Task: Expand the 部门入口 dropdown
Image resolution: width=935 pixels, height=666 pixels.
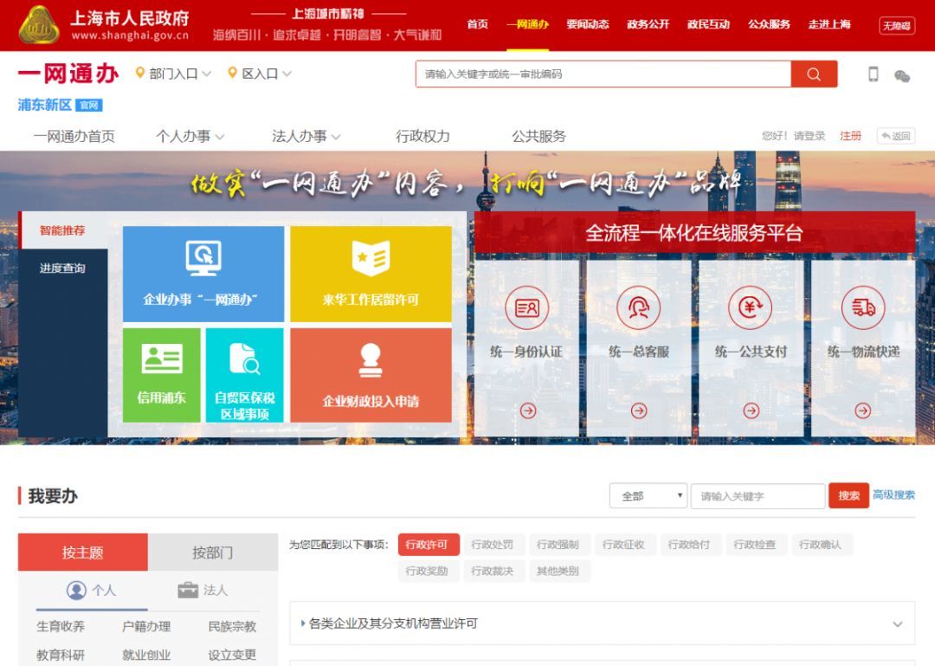Action: click(x=206, y=74)
